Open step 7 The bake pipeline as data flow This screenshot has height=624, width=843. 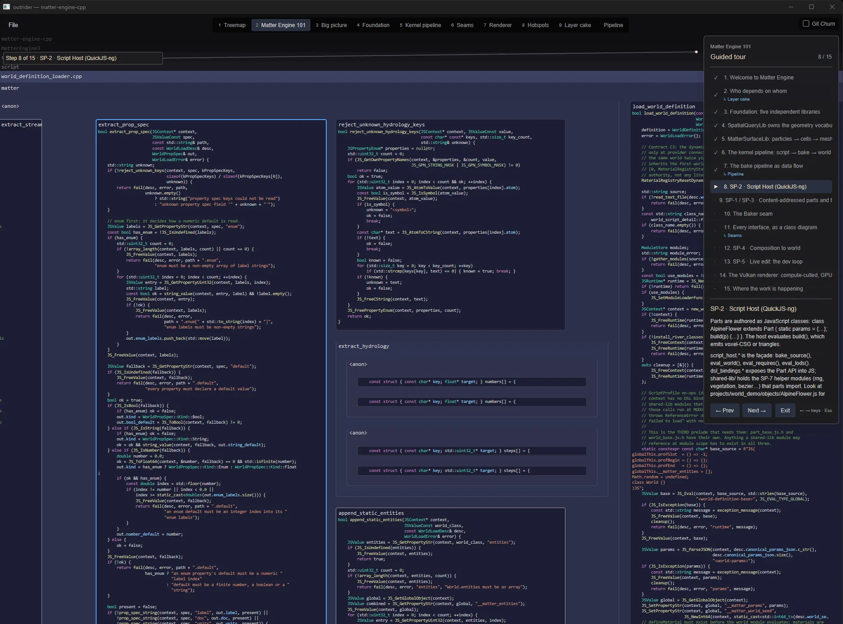[x=772, y=166]
